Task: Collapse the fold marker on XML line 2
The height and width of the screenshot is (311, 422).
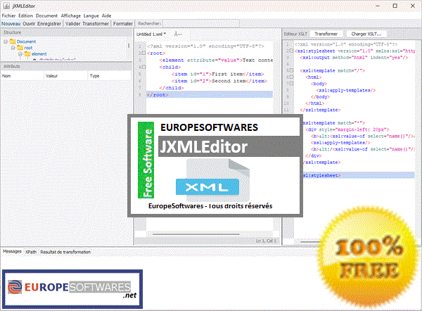Action: (x=143, y=53)
